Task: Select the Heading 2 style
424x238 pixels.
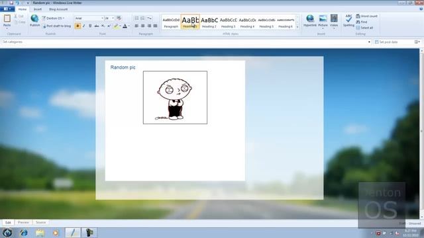Action: tap(209, 22)
